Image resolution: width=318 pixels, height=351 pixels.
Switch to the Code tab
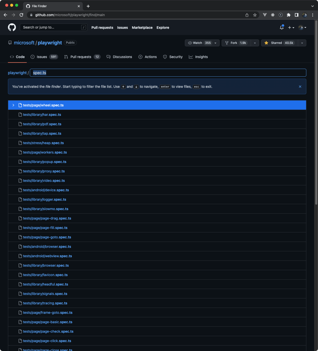click(x=17, y=57)
